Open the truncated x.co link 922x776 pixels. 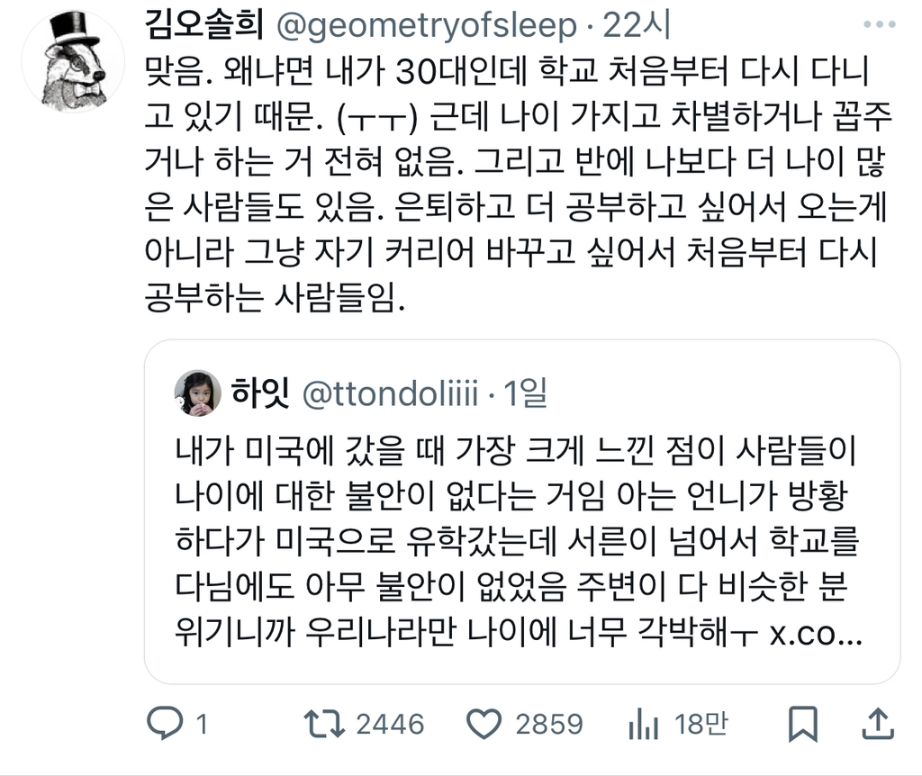click(x=816, y=636)
